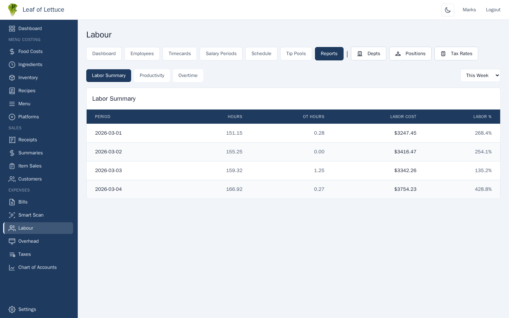Select the Customers icon in sidebar
The height and width of the screenshot is (318, 509).
point(12,179)
